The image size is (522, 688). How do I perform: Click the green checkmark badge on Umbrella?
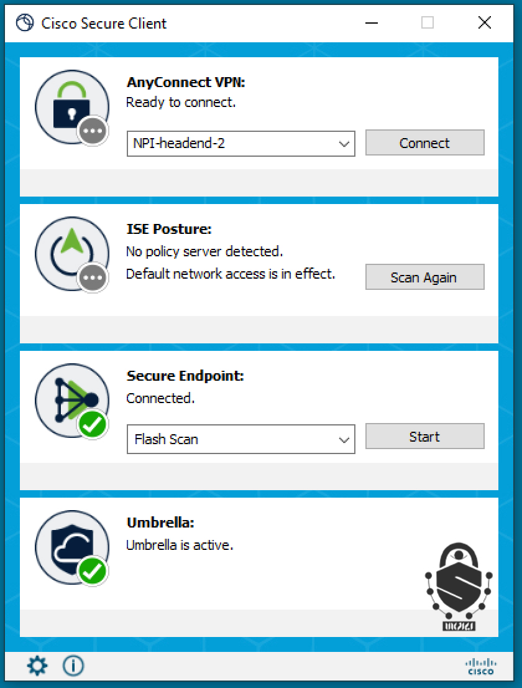pos(93,571)
